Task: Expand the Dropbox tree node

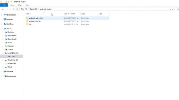Action: tap(2, 19)
